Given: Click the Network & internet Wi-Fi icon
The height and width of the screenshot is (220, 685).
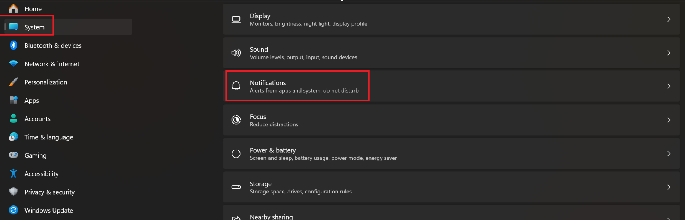Looking at the screenshot, I should click(13, 64).
